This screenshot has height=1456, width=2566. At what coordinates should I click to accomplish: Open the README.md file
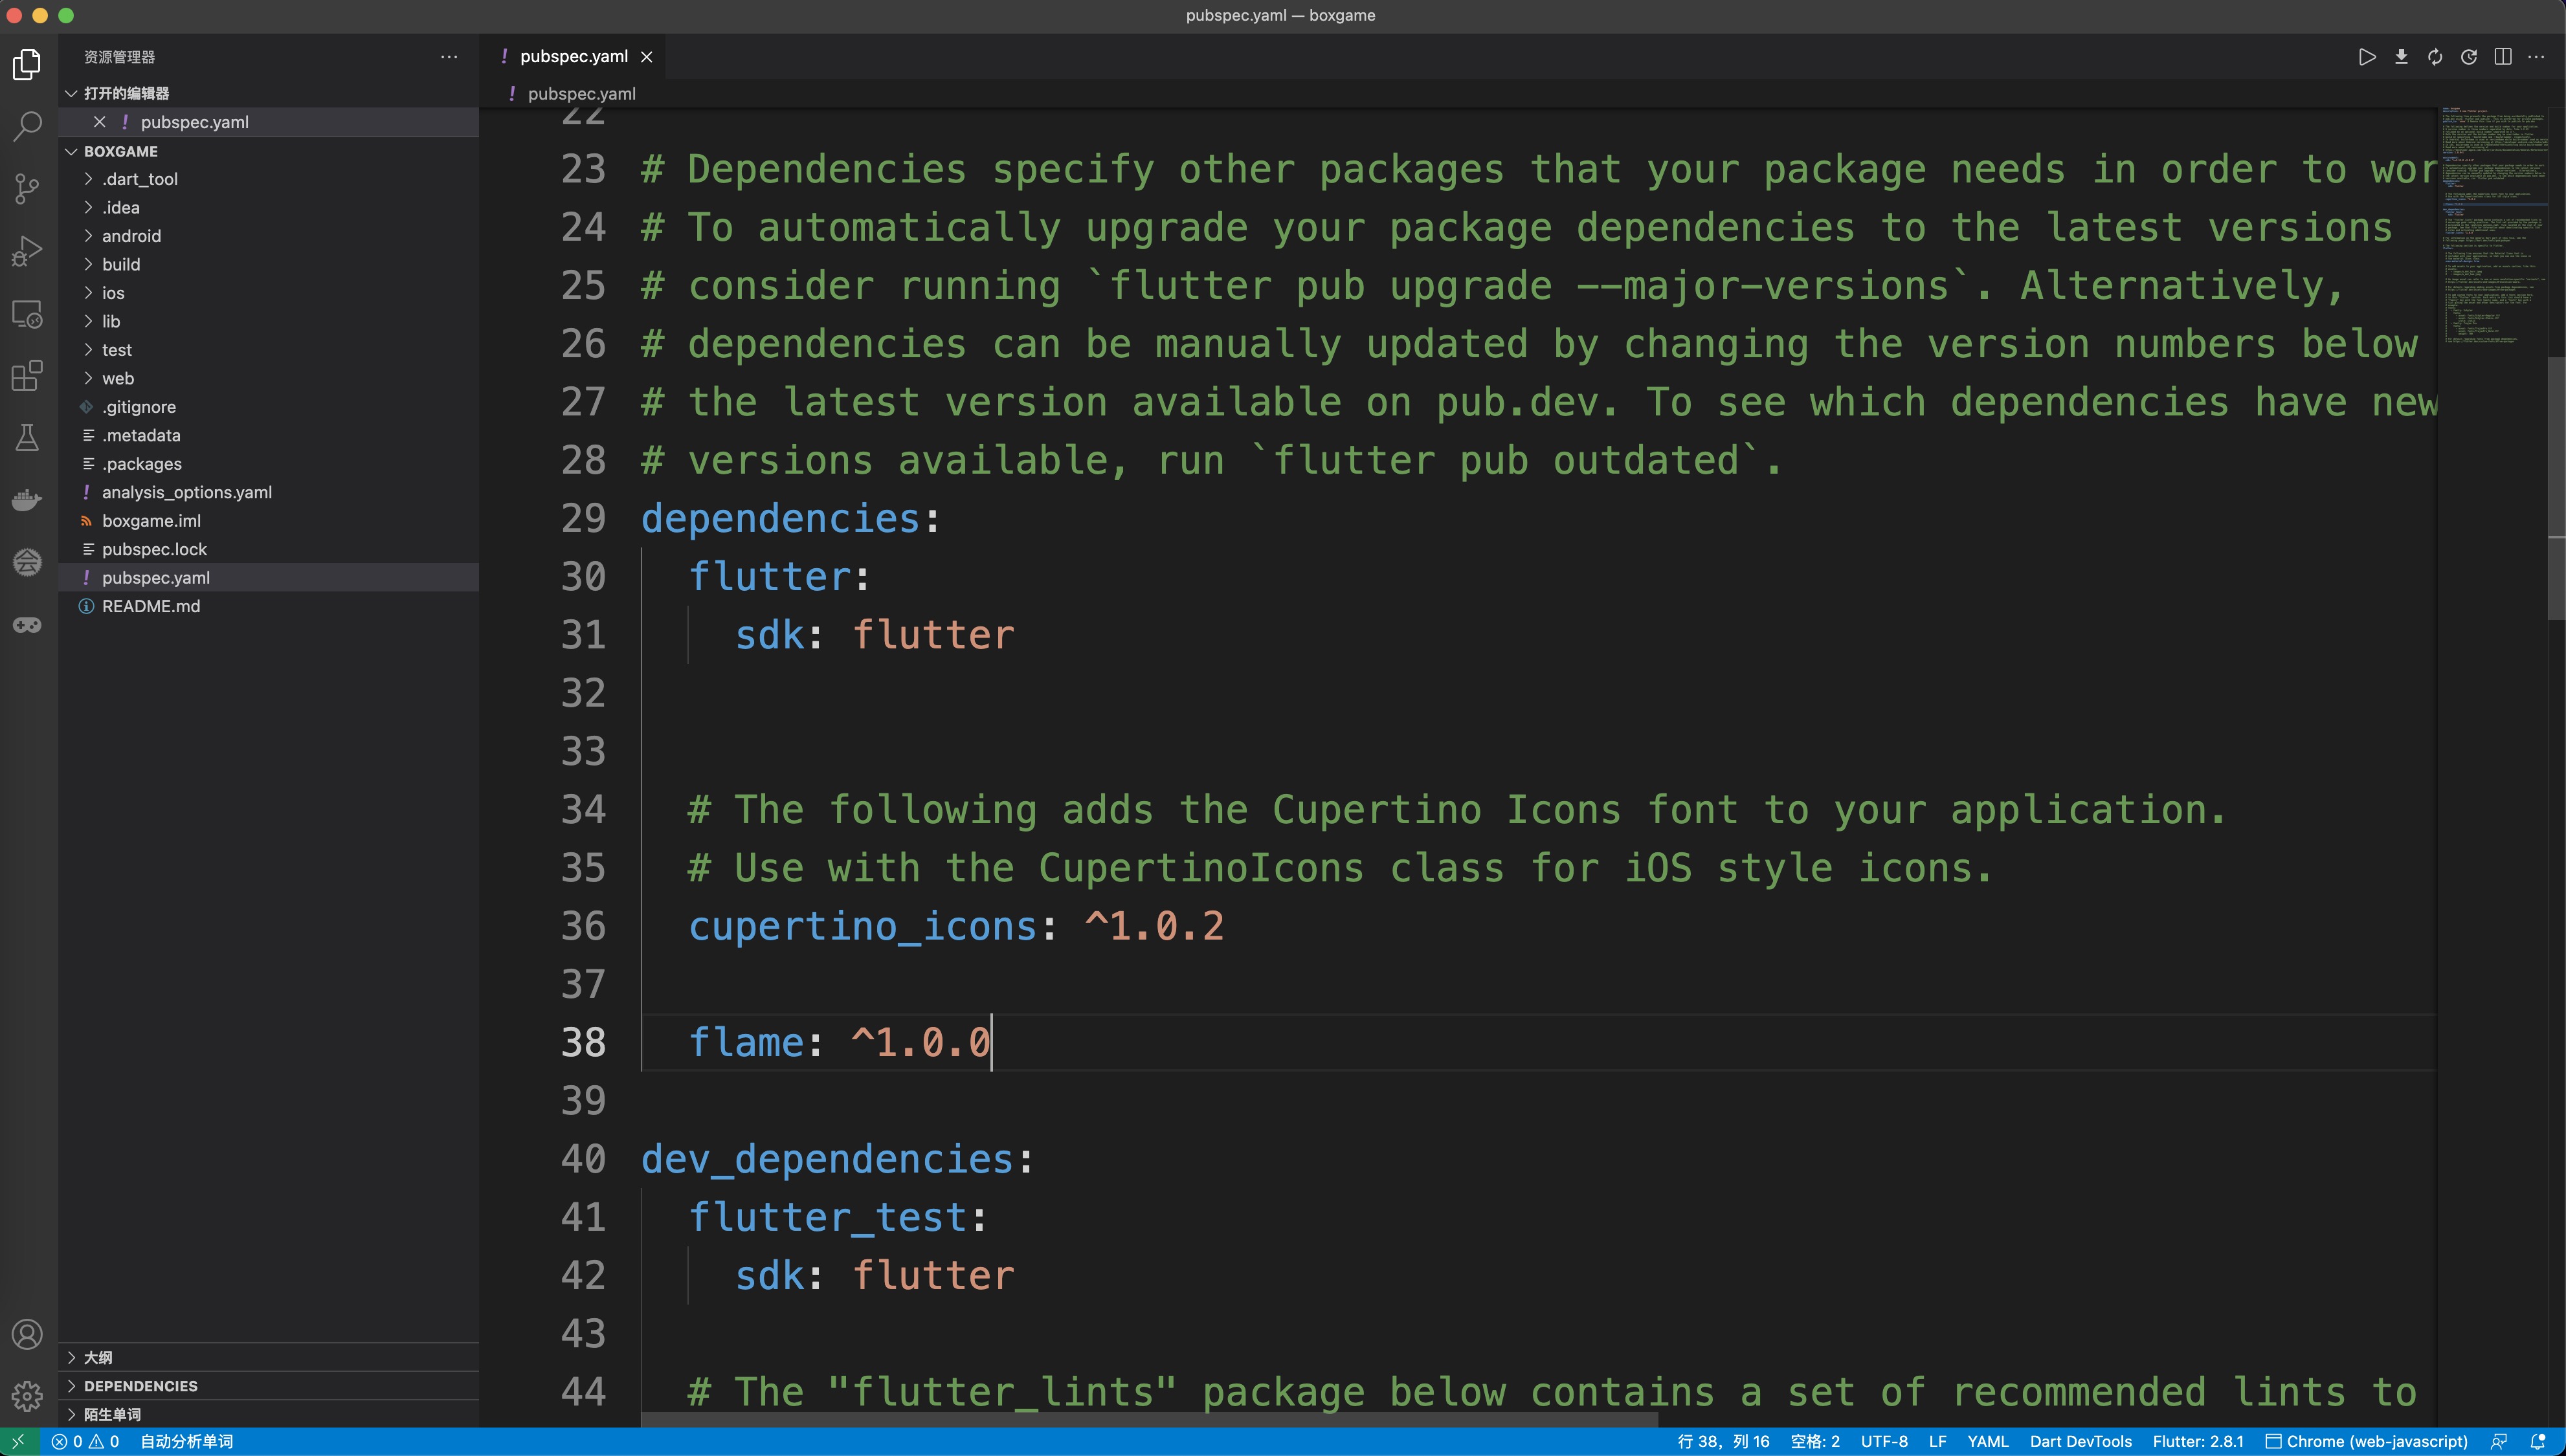click(x=151, y=606)
